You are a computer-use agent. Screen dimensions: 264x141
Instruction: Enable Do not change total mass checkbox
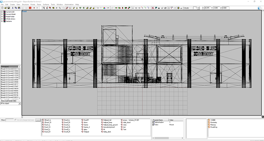click(x=16, y=120)
